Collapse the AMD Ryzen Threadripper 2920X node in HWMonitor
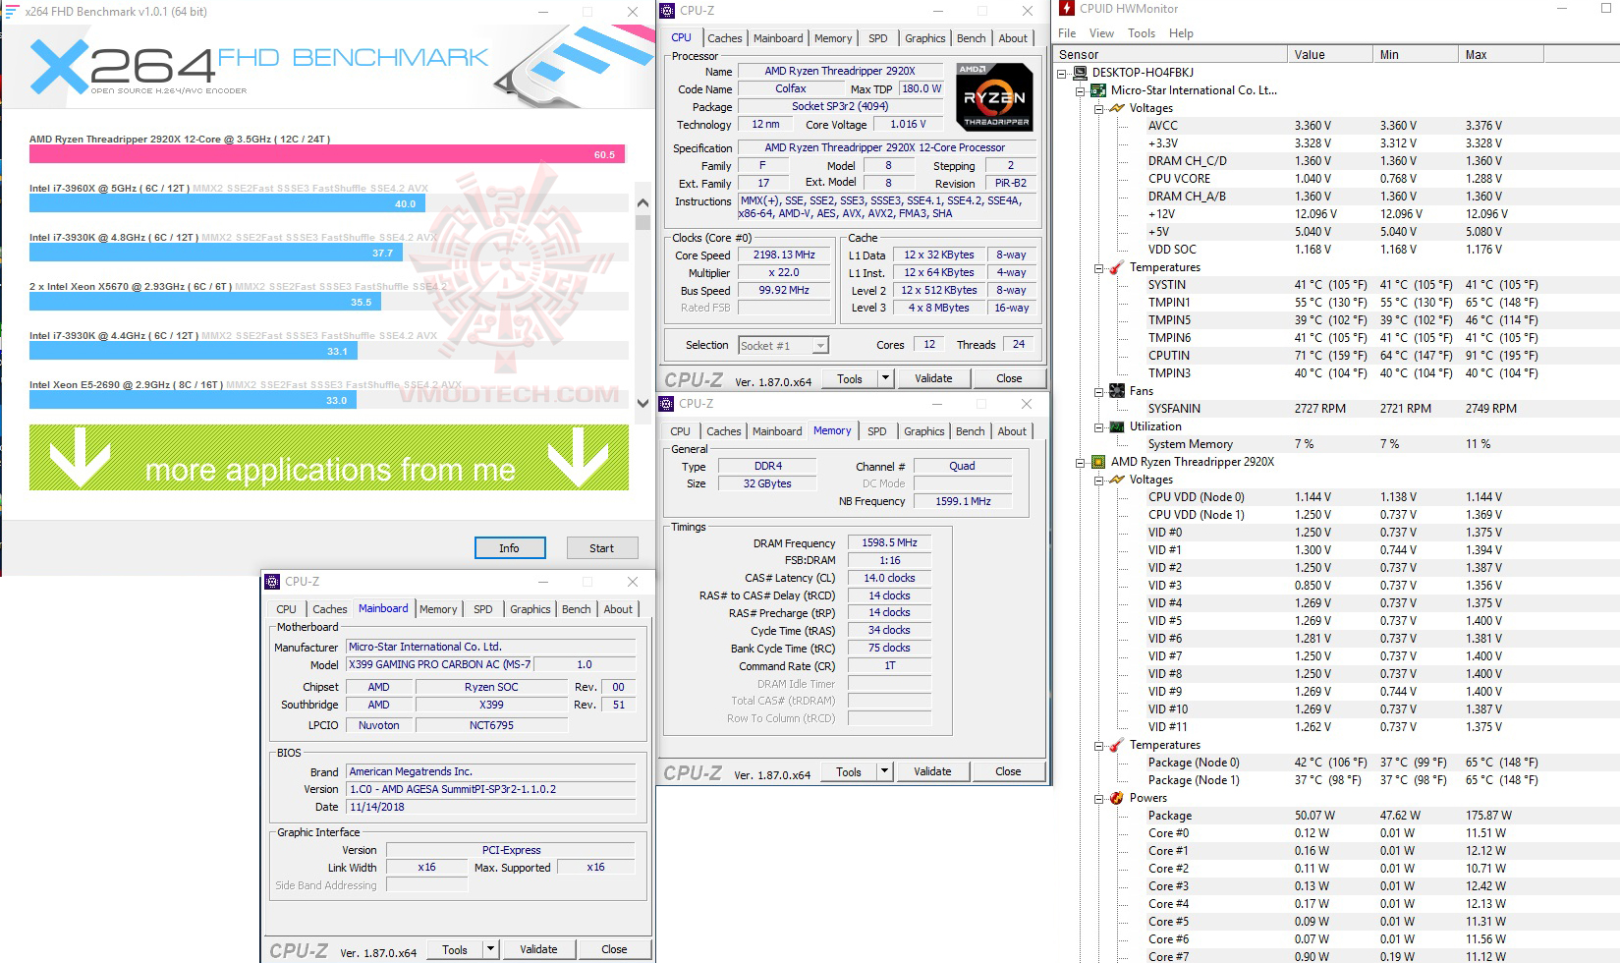 click(x=1081, y=462)
